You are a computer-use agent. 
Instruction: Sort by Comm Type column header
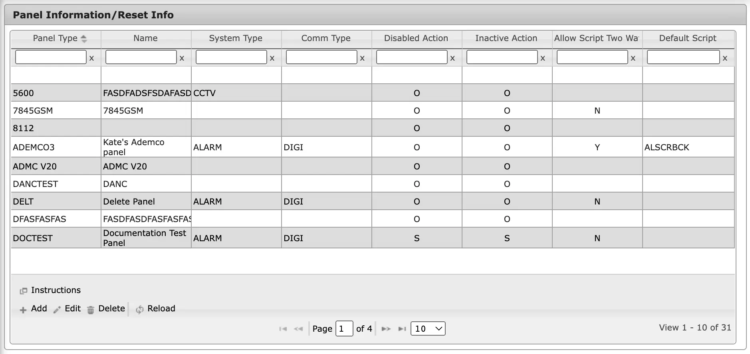326,38
